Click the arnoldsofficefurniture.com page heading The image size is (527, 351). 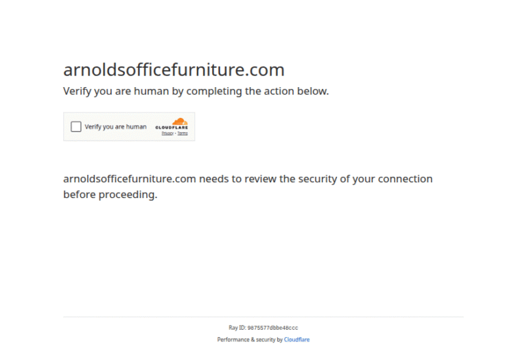click(x=174, y=70)
